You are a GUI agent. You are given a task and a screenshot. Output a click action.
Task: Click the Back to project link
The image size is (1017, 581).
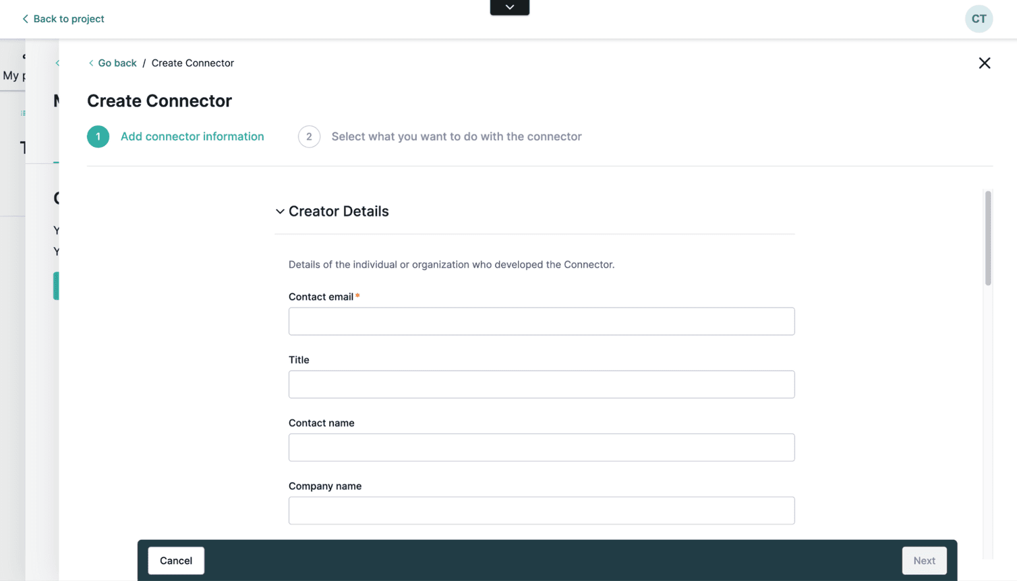click(x=68, y=19)
